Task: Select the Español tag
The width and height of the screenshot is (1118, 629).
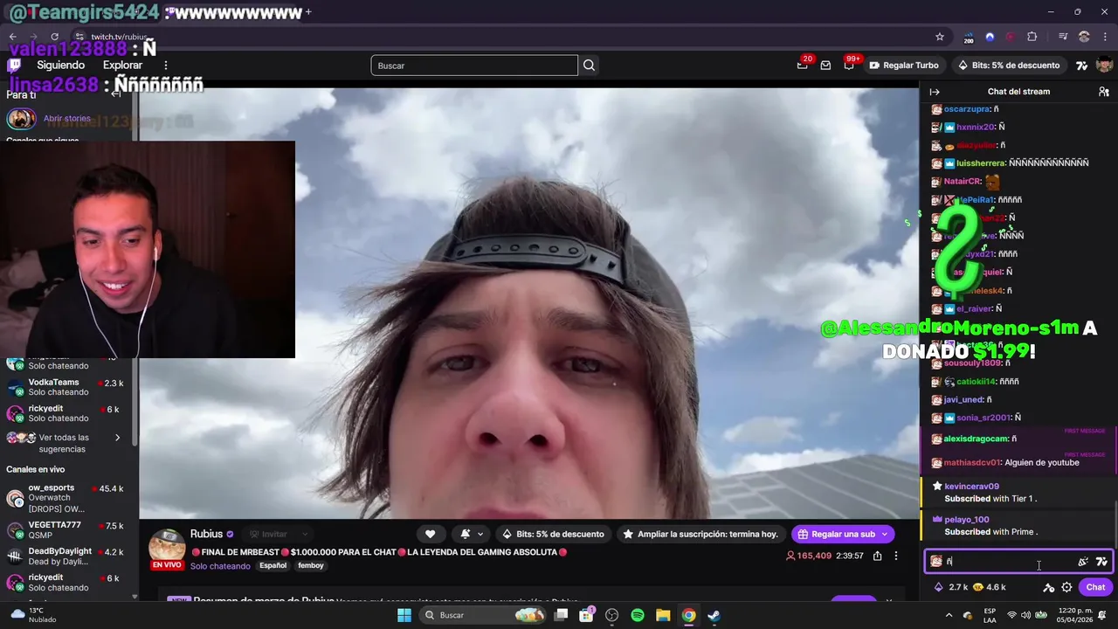Action: click(273, 565)
